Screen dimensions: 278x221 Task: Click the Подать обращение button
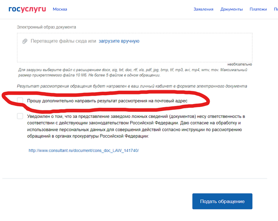point(222,201)
